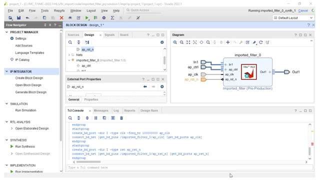The width and height of the screenshot is (320, 180).
Task: Open the Reports menu
Action: pyautogui.click(x=59, y=10)
